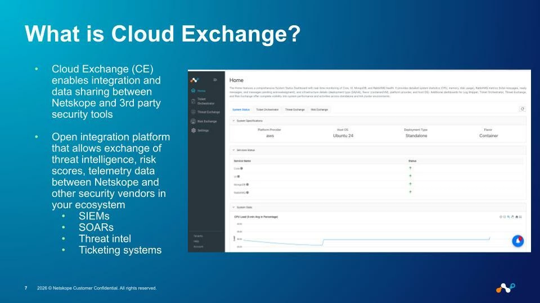Viewport: 540px width, 303px height.
Task: Click the CPU Load line chart
Action: [x=367, y=241]
